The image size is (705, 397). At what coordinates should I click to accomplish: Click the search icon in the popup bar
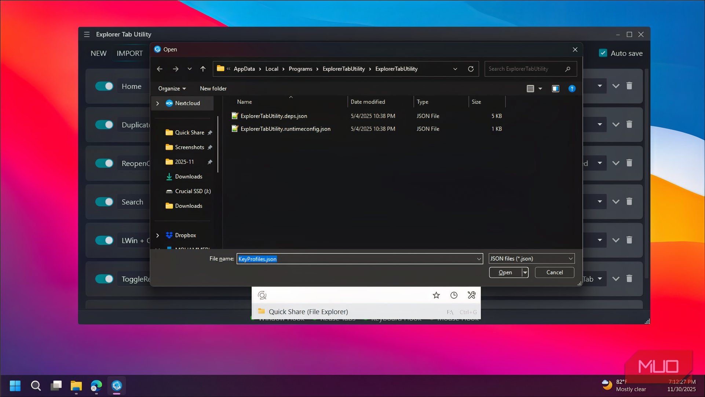(x=262, y=295)
